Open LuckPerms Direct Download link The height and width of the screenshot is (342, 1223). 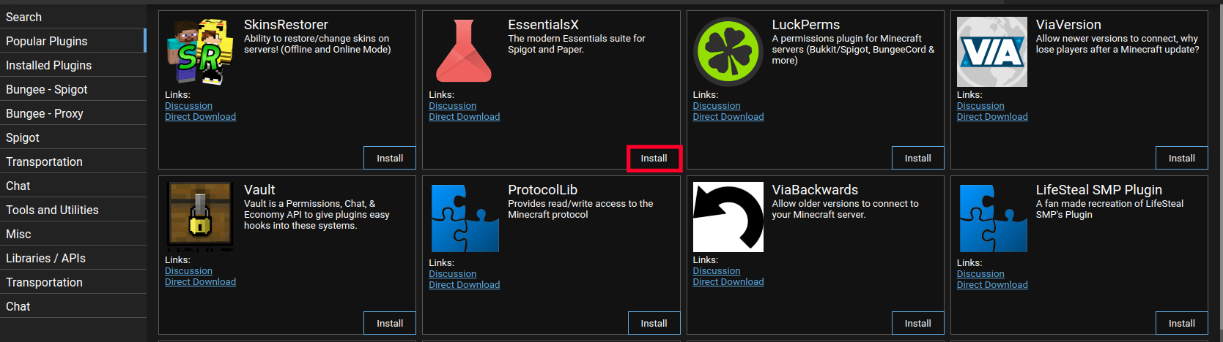click(728, 117)
